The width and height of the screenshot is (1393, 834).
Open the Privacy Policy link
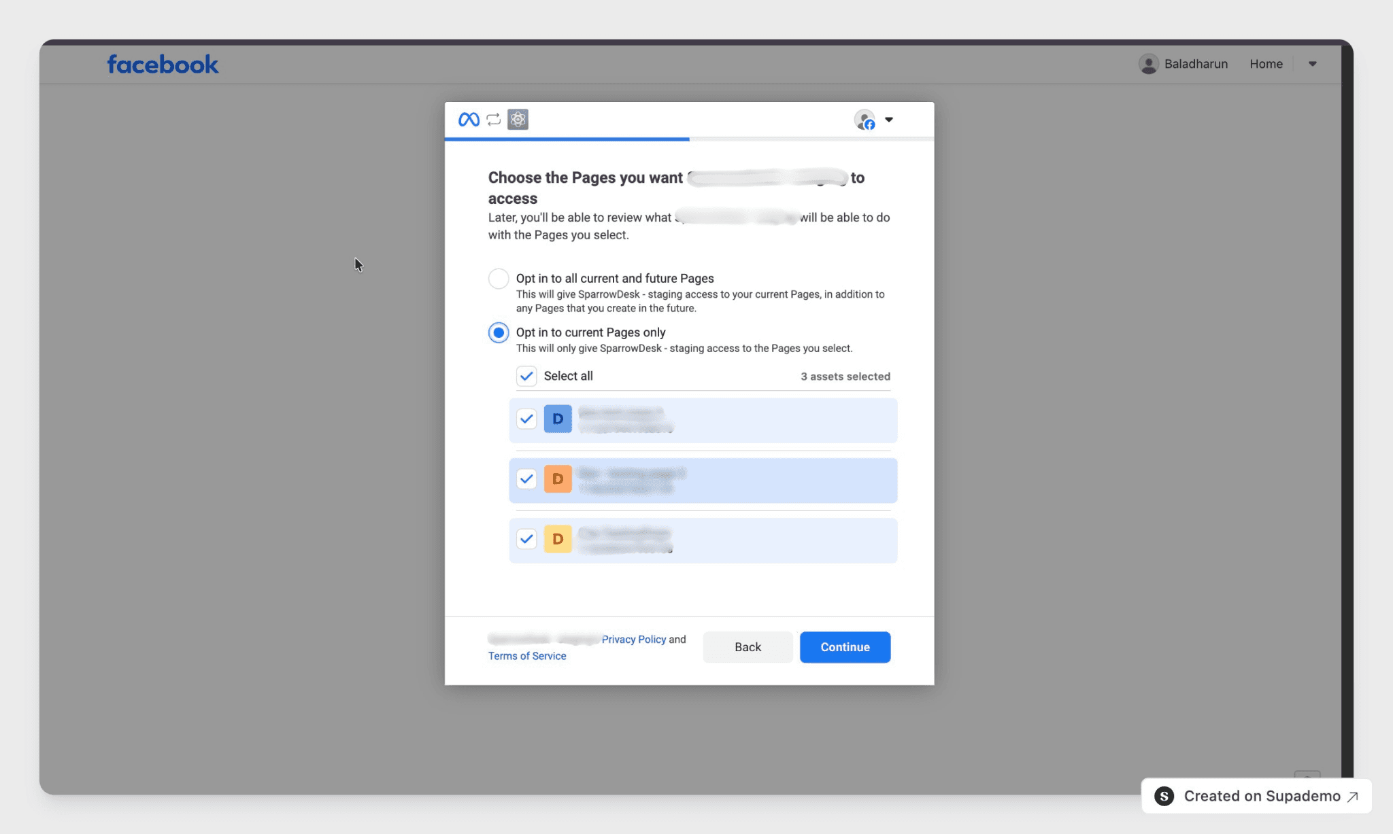click(x=633, y=640)
